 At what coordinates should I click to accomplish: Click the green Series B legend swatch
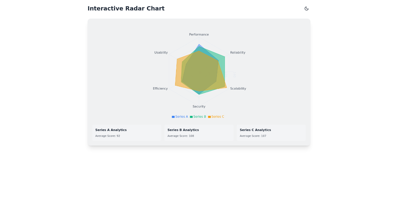tap(191, 116)
